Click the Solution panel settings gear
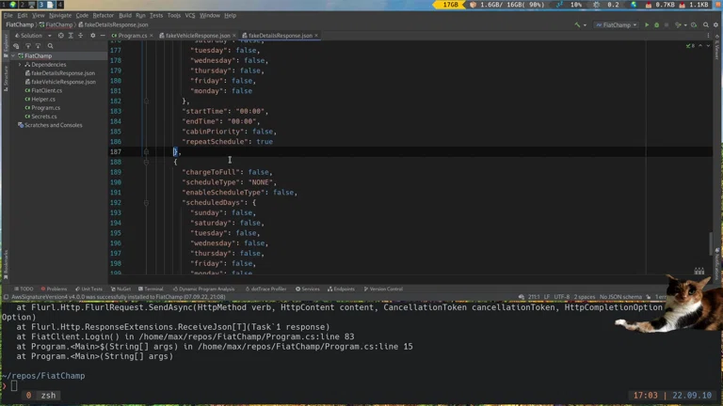Screen dimensions: 723x406 (92, 36)
